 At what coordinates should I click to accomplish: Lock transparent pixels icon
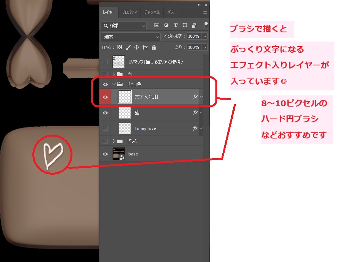(x=119, y=47)
